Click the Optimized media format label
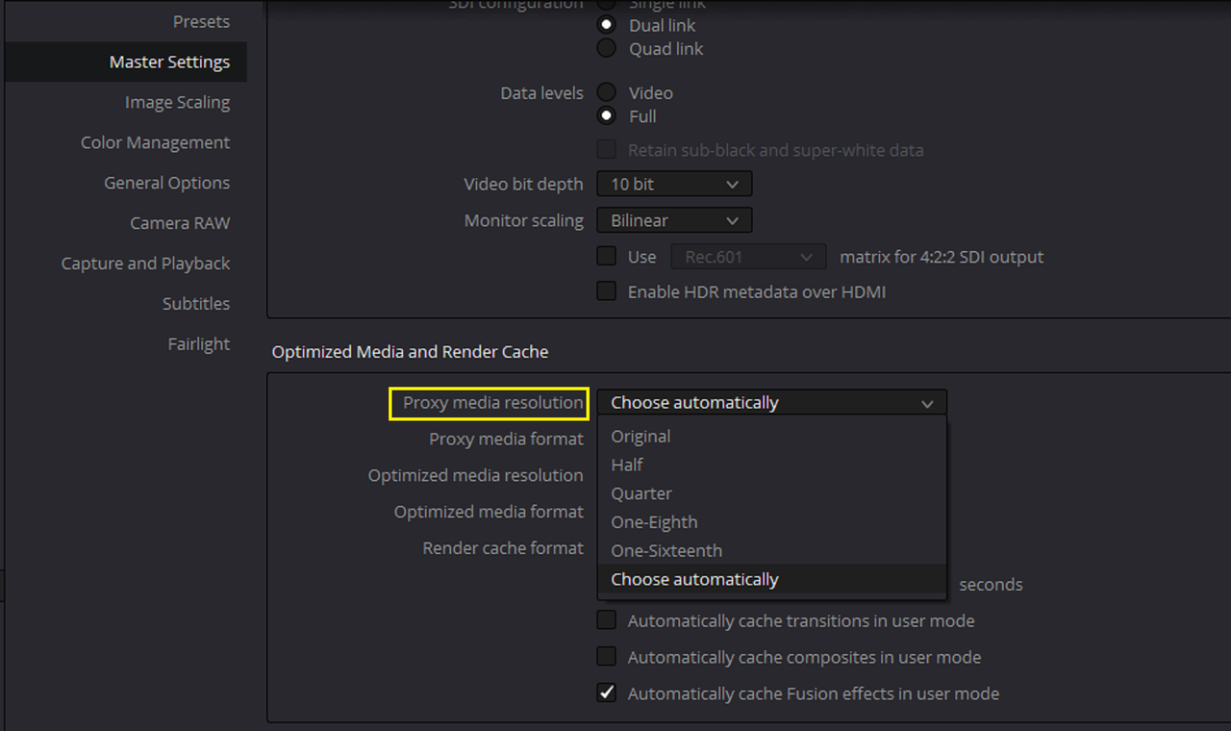 (489, 512)
